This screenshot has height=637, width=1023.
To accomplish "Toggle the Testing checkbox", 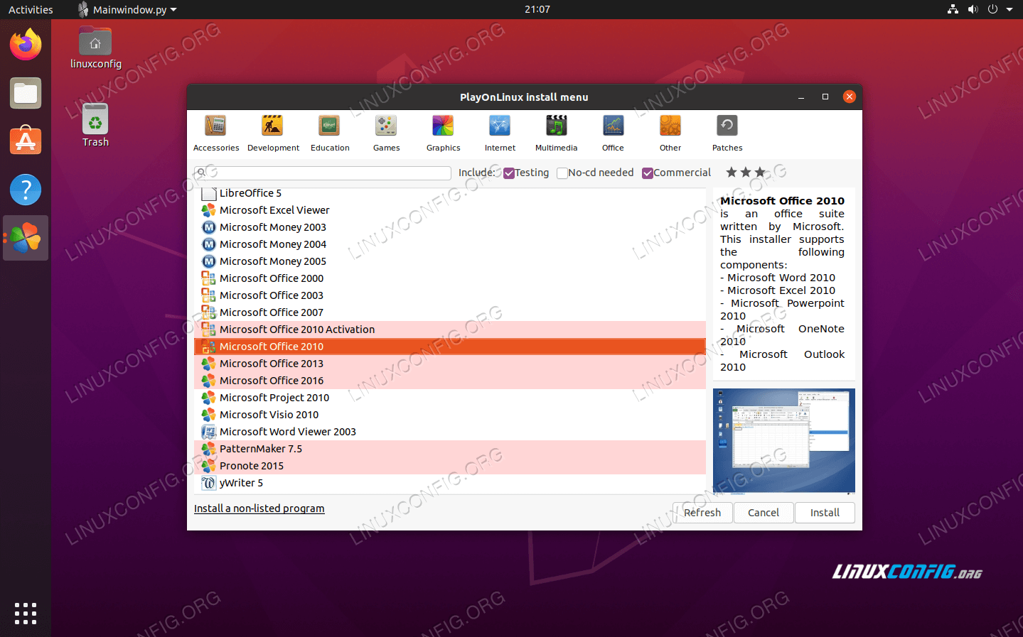I will pos(509,173).
